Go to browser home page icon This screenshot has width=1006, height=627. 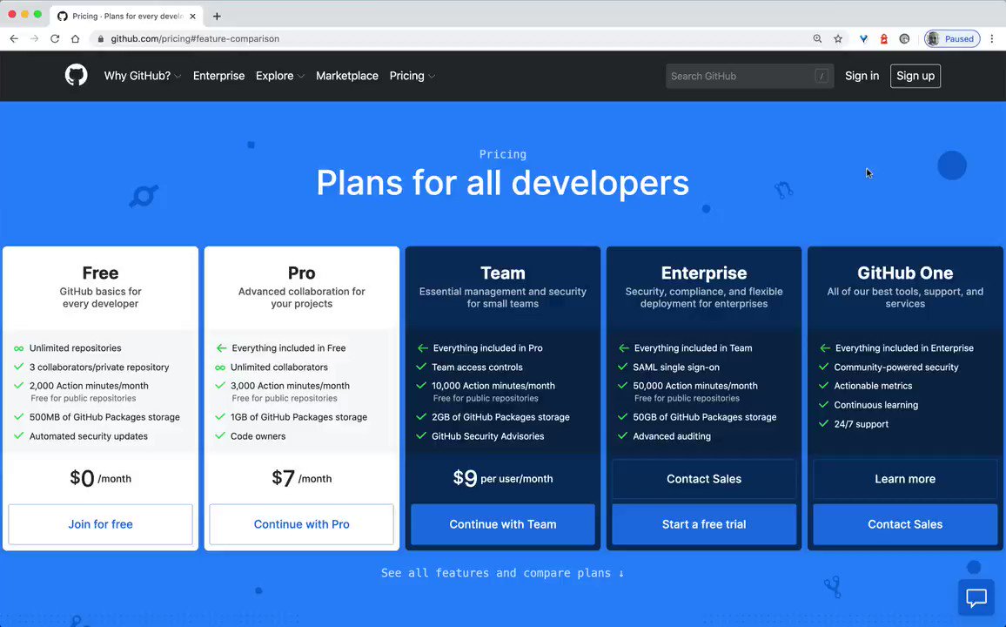click(75, 38)
